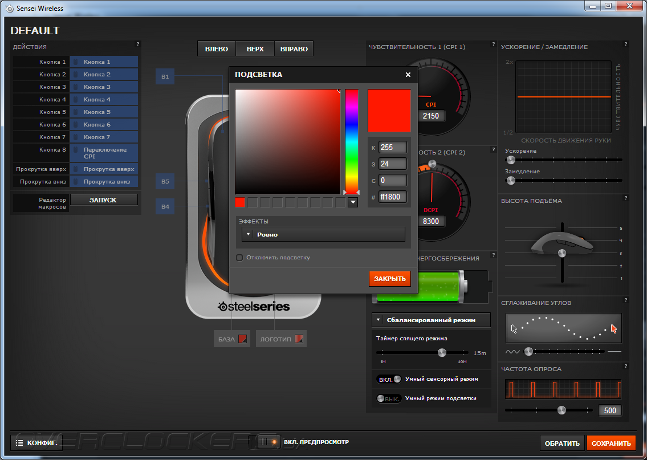Open the Кнопка 7 action assignment
This screenshot has height=460, width=647.
[104, 137]
